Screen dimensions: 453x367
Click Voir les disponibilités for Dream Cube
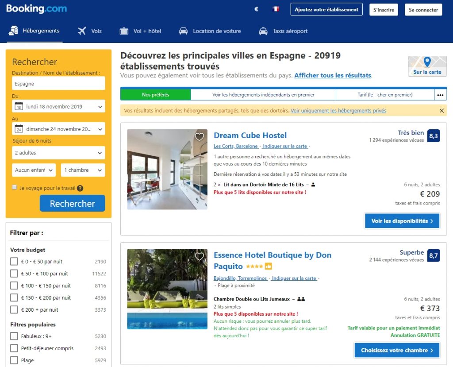tap(402, 221)
